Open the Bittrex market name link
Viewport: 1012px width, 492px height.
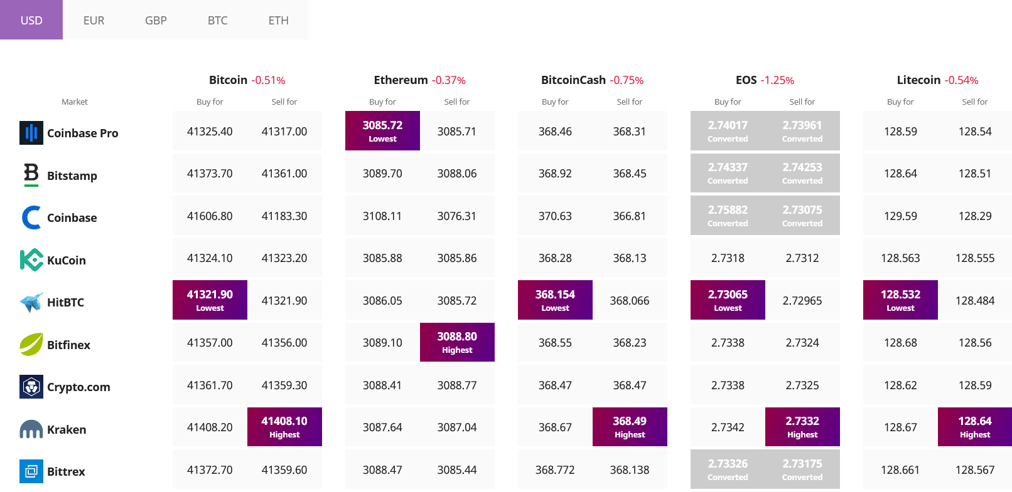tap(66, 471)
